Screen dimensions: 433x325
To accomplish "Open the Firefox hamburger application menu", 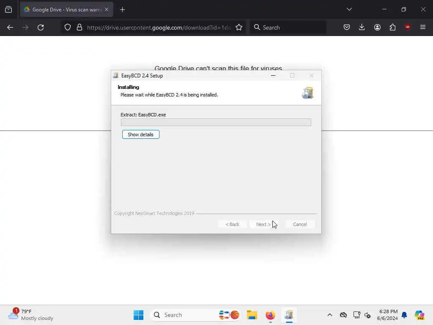I will tap(423, 27).
